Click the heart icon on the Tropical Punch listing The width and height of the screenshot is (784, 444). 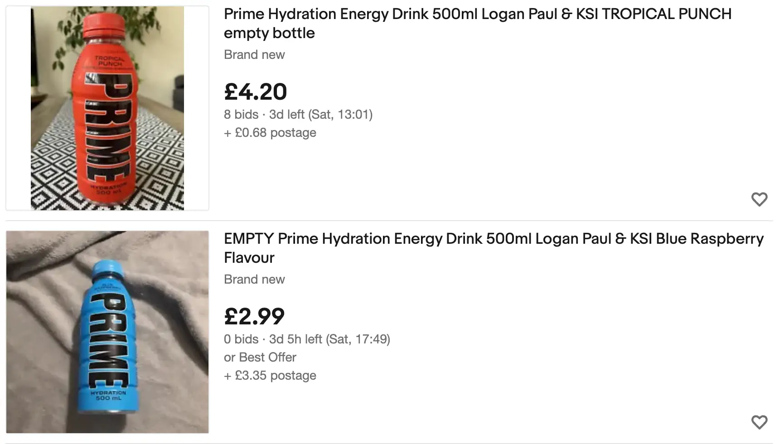[x=759, y=199]
